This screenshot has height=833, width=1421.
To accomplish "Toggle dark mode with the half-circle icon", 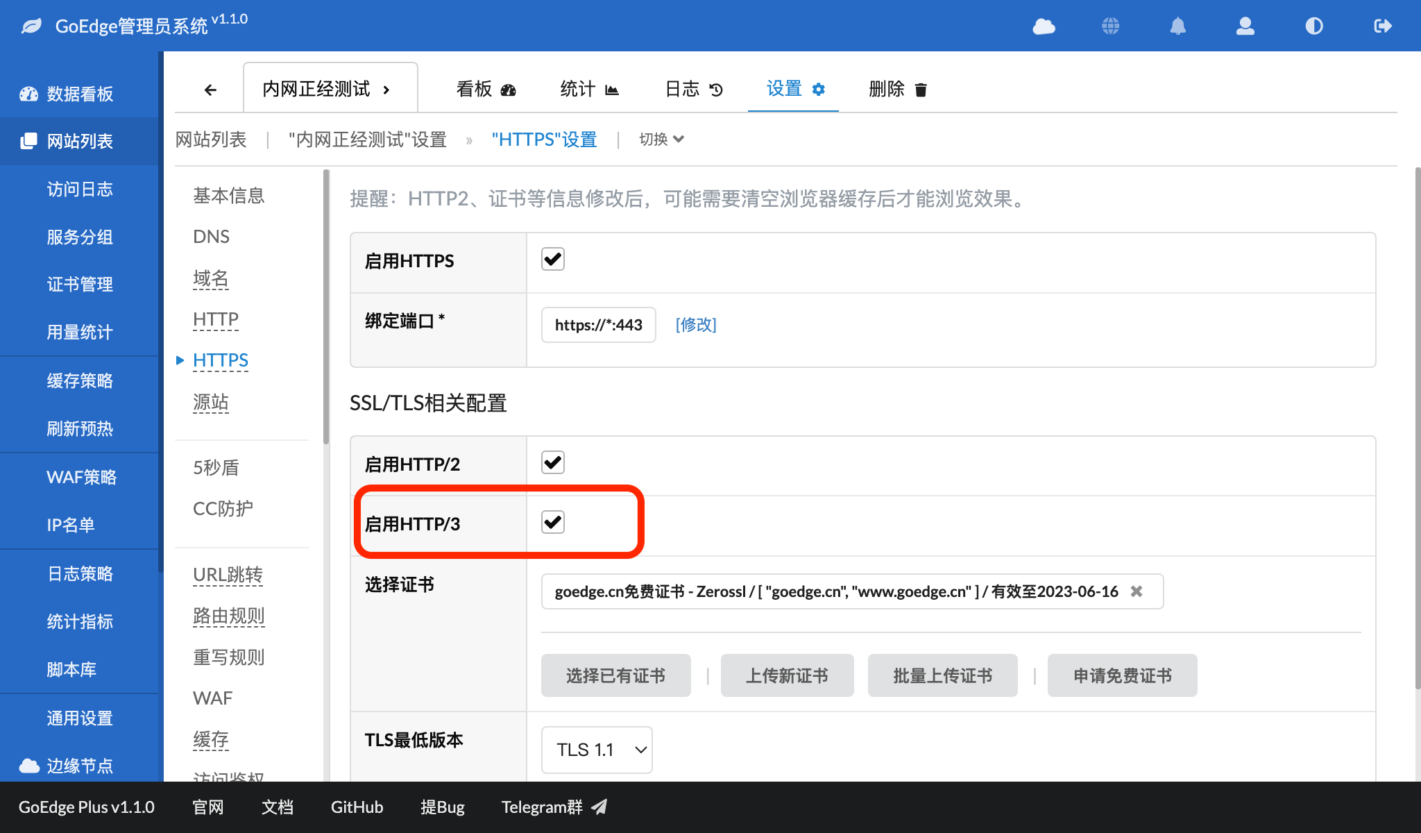I will [1313, 26].
